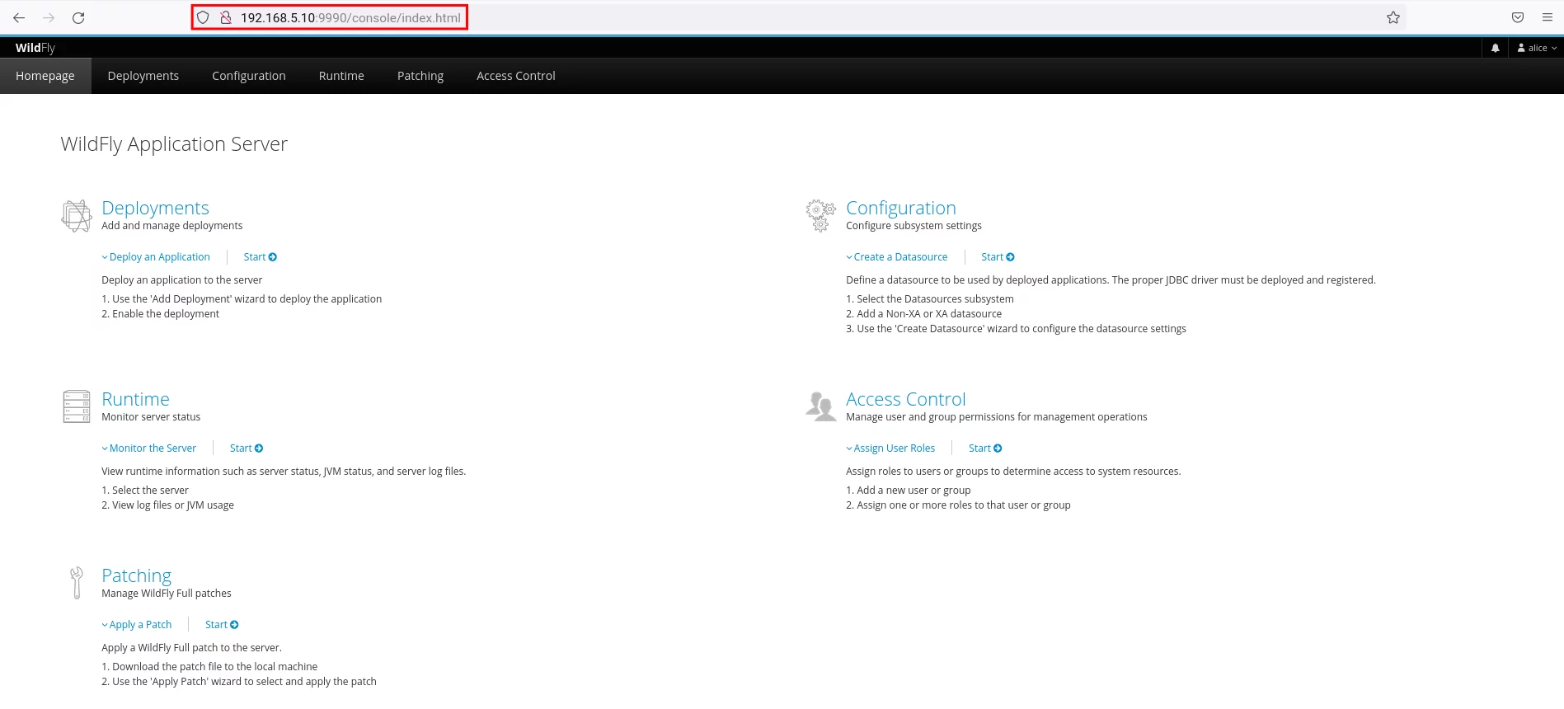
Task: Click the Patching wrench icon
Action: 77,583
